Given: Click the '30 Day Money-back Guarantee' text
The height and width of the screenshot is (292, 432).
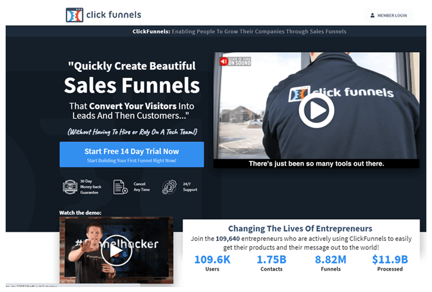Looking at the screenshot, I should [x=91, y=187].
